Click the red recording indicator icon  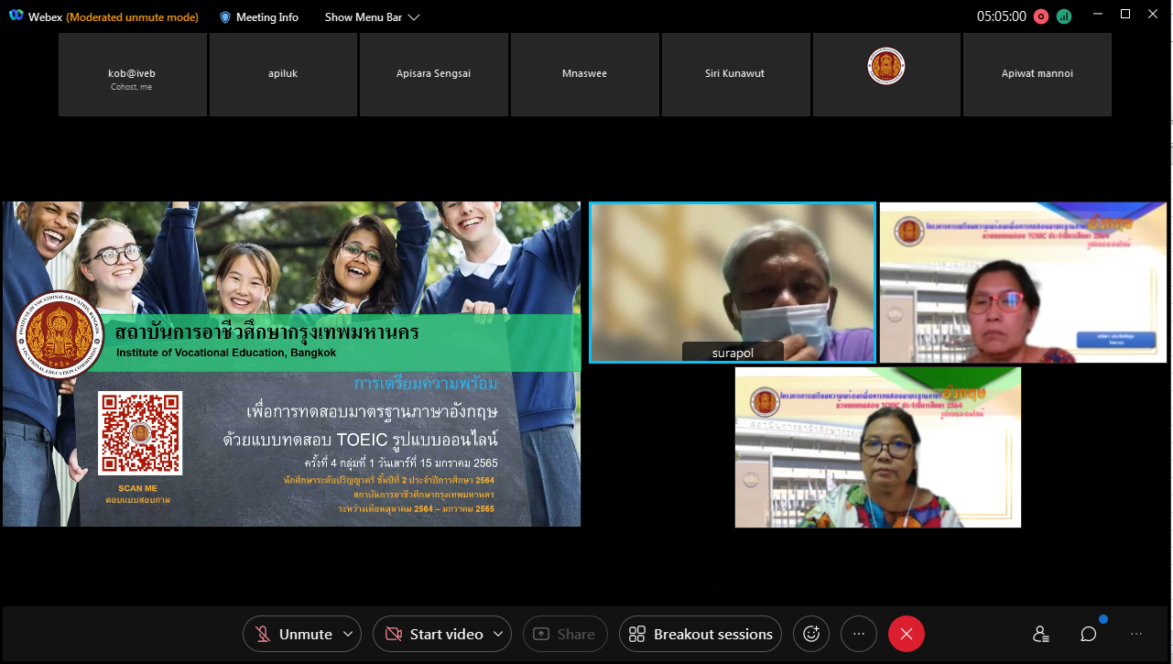pos(1041,16)
